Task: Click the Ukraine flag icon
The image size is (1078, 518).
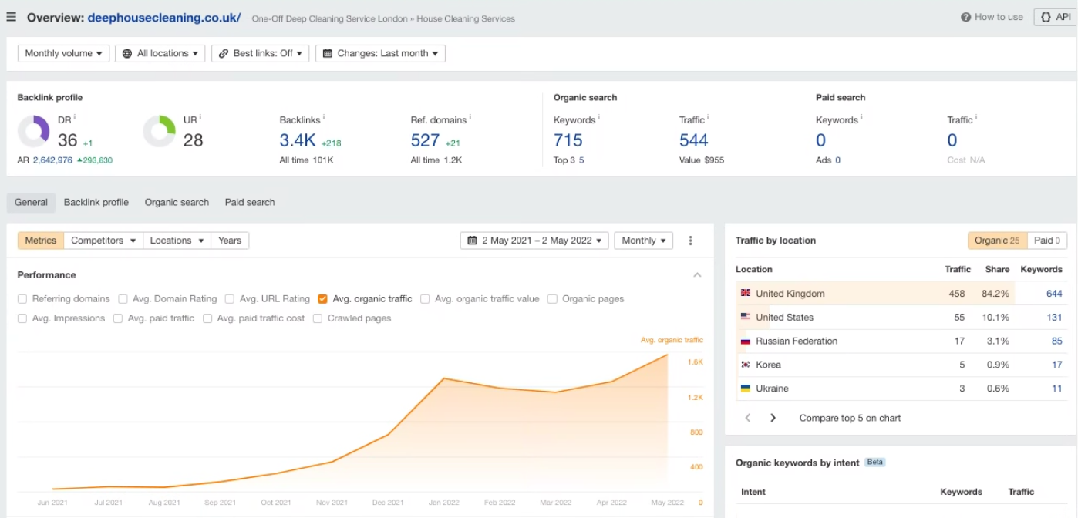Action: 746,388
